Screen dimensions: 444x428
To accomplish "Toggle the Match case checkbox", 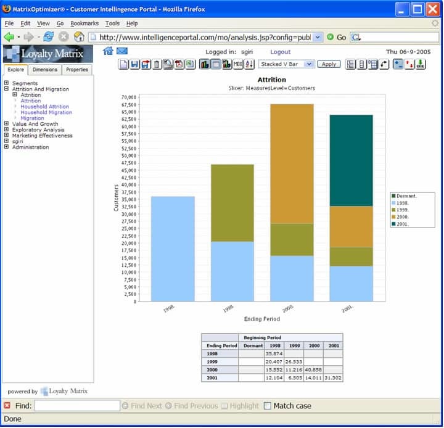I will tap(267, 406).
